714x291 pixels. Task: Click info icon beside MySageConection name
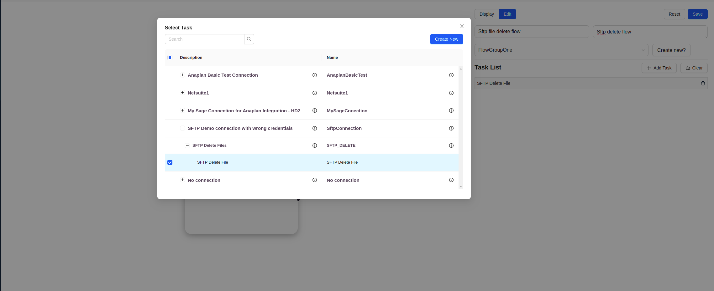click(451, 110)
